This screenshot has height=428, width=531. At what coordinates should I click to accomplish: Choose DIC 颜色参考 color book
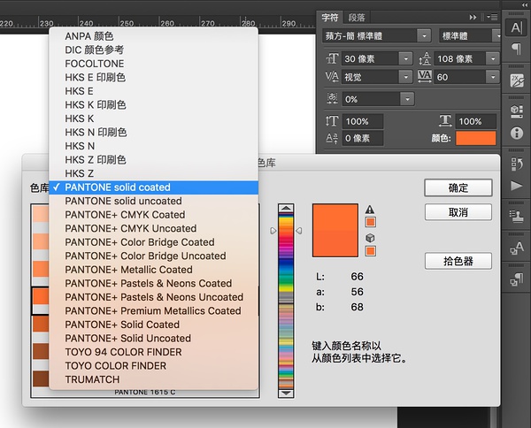click(x=154, y=50)
